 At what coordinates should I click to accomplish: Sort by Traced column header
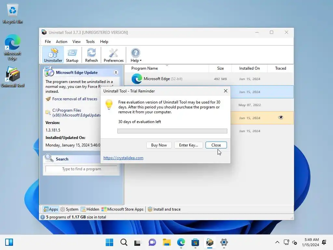click(x=280, y=68)
